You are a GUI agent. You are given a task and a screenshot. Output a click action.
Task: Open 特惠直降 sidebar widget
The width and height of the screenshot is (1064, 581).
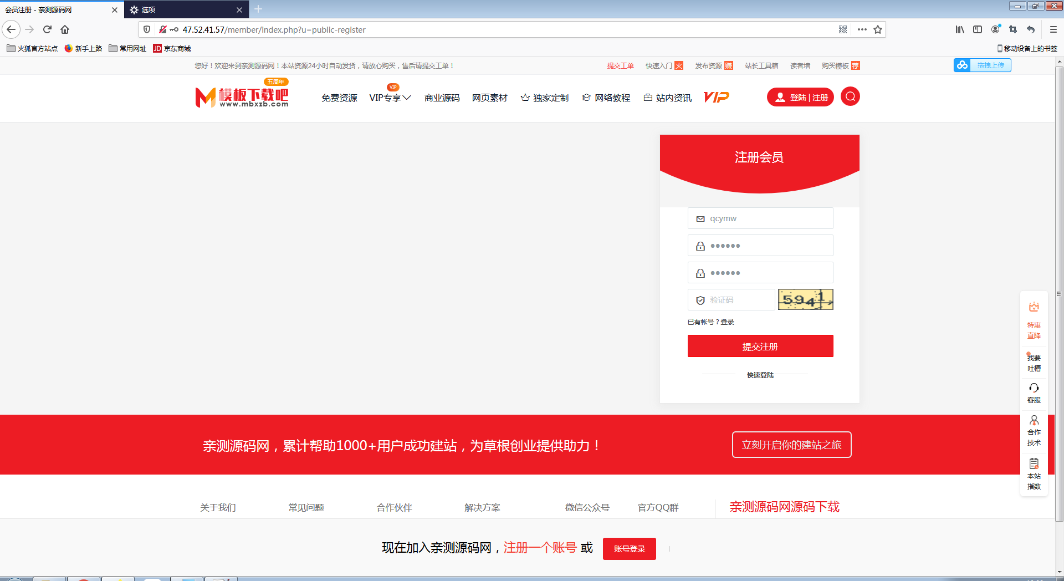[1034, 320]
